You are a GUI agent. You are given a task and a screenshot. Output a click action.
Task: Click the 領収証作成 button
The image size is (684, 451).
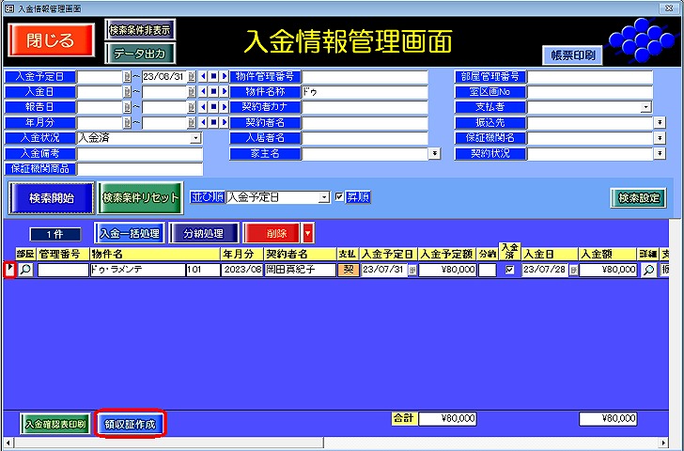coord(131,424)
